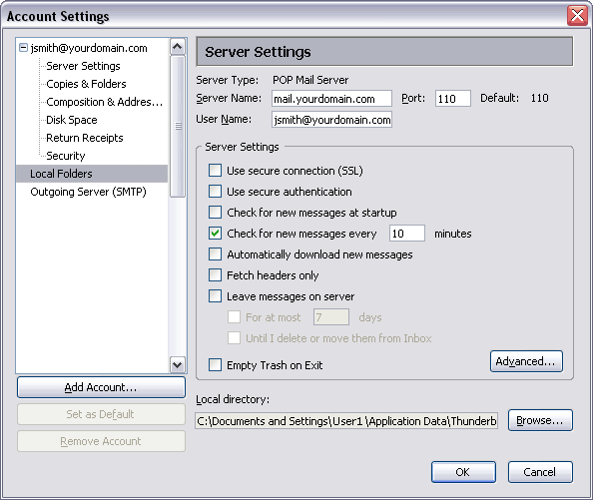
Task: Toggle Check for new messages at startup
Action: click(x=216, y=213)
